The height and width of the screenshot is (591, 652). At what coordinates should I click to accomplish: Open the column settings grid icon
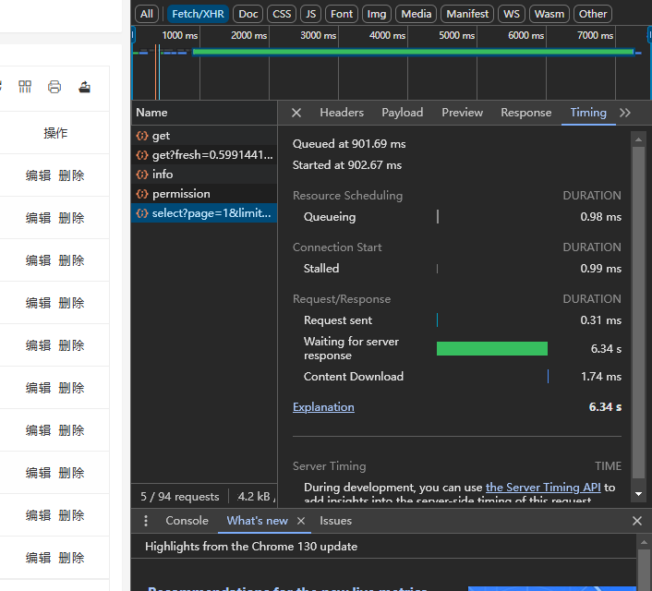(x=25, y=87)
